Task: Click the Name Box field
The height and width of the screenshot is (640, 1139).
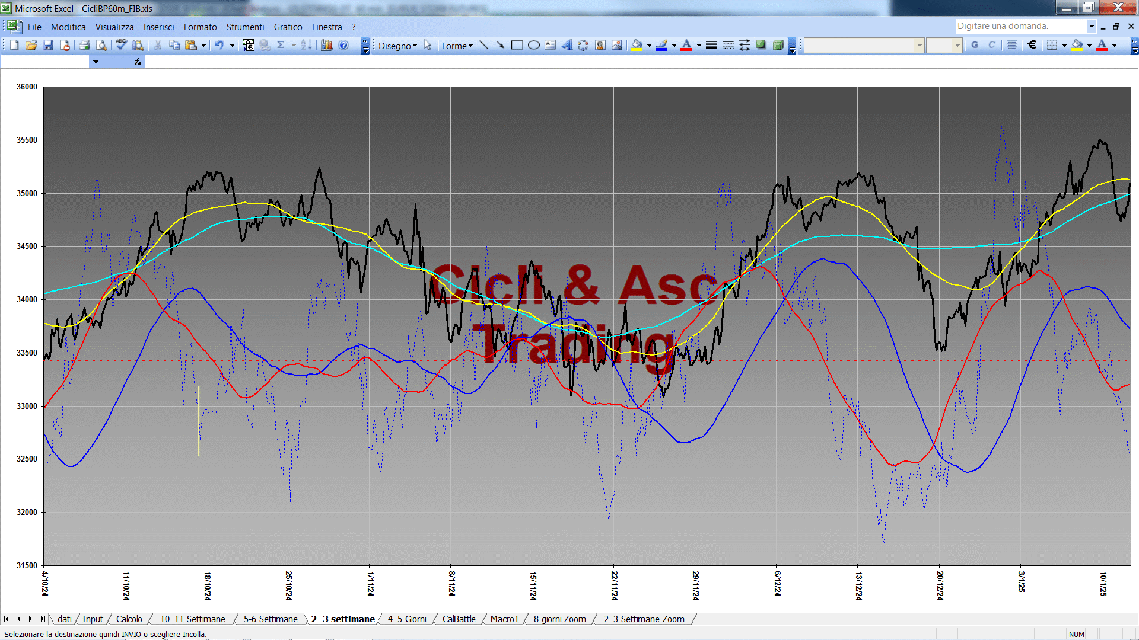Action: tap(45, 62)
